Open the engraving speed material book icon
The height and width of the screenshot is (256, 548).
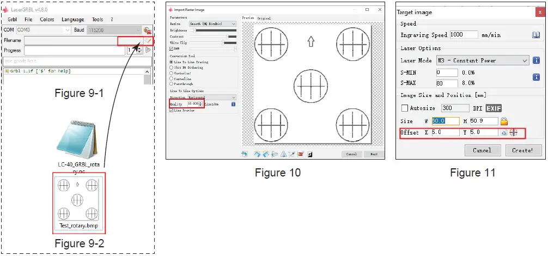point(536,35)
